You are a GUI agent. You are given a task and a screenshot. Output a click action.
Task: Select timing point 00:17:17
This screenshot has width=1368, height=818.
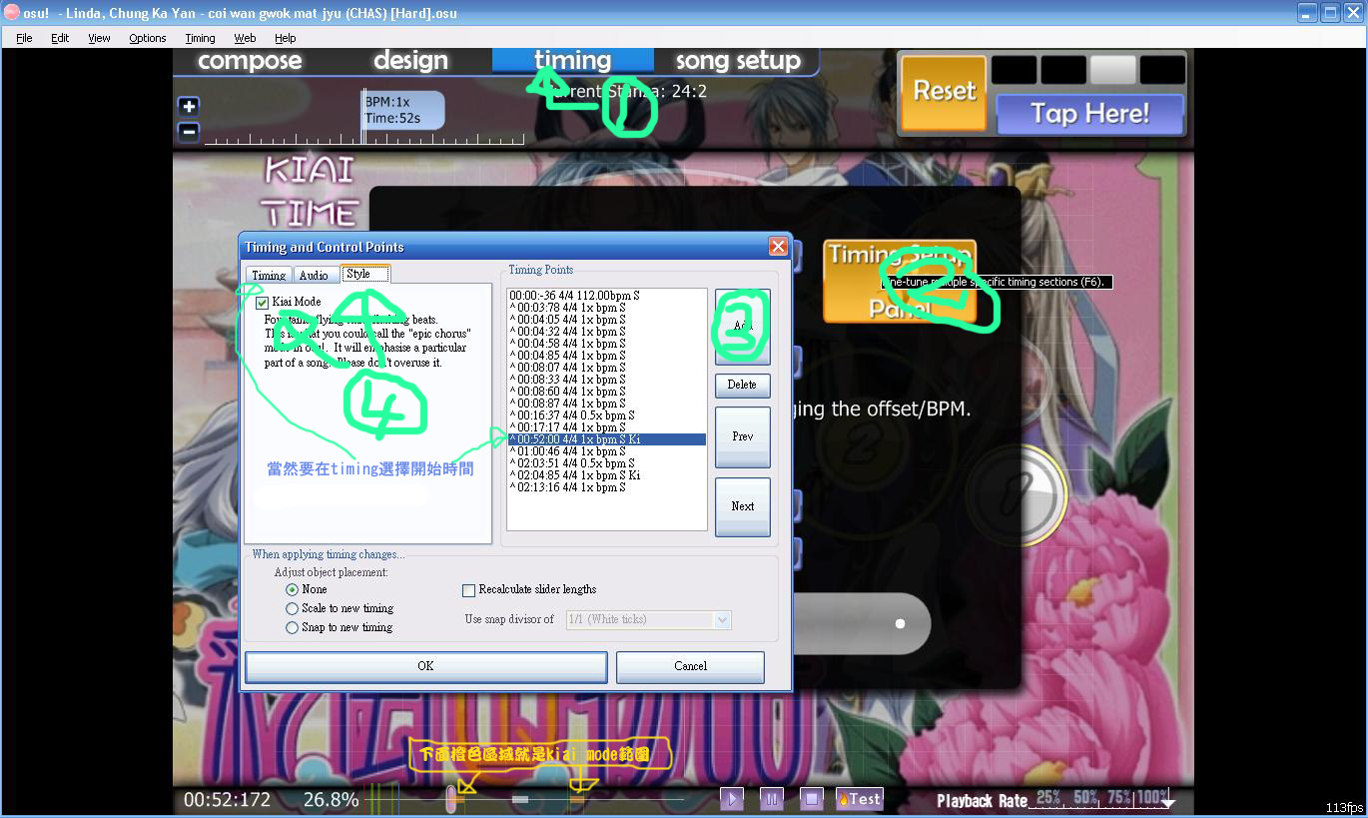coord(606,427)
